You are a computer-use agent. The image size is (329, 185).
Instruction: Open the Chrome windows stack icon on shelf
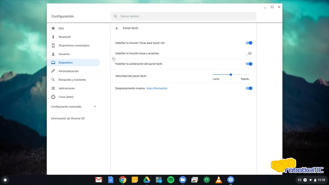[195, 180]
